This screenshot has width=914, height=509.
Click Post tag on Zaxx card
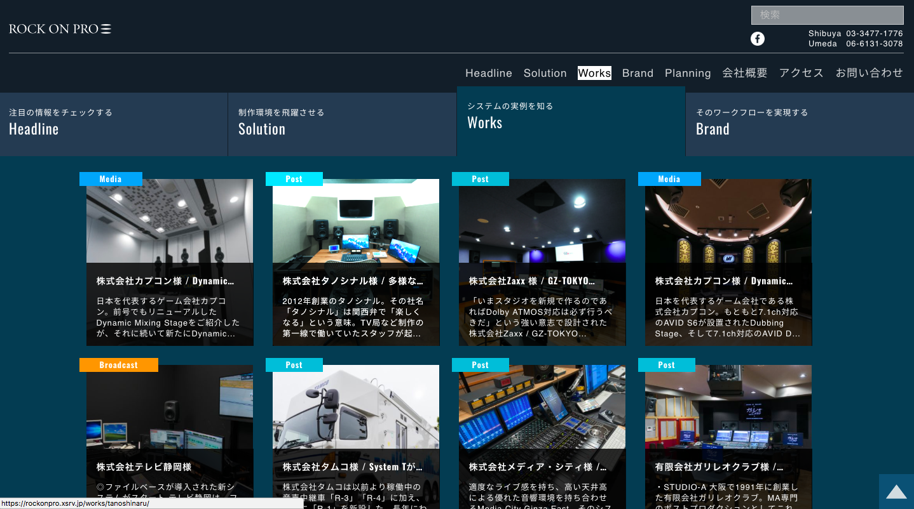480,179
